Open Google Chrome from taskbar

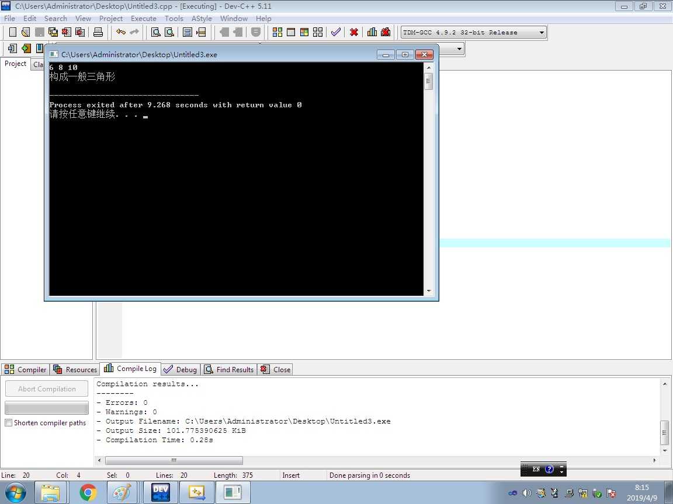click(x=88, y=492)
